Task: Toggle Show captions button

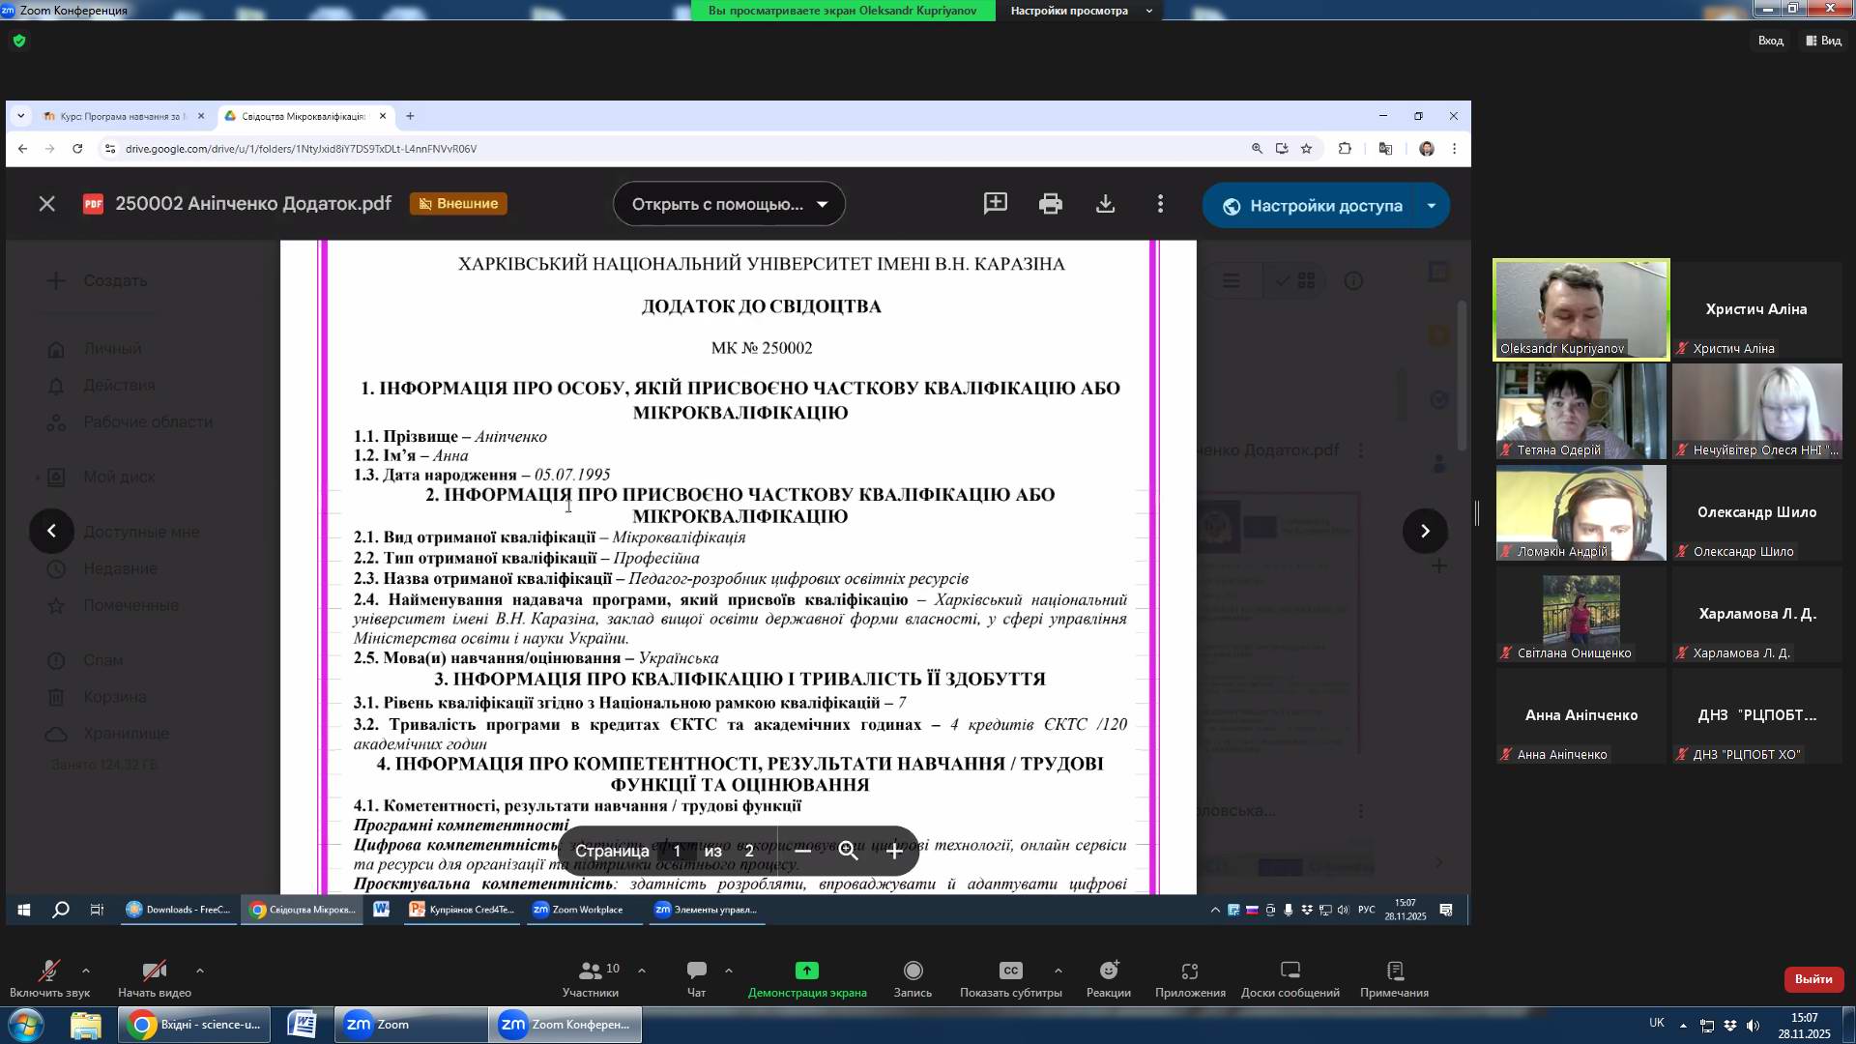Action: (1010, 971)
